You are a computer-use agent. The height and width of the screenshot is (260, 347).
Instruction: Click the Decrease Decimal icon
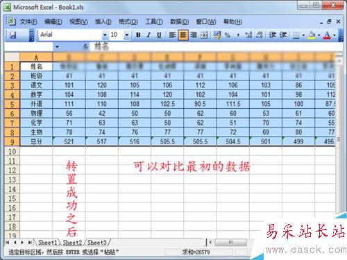(x=260, y=35)
